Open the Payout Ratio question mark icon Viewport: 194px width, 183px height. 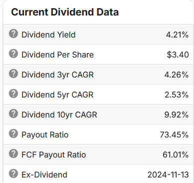click(13, 133)
